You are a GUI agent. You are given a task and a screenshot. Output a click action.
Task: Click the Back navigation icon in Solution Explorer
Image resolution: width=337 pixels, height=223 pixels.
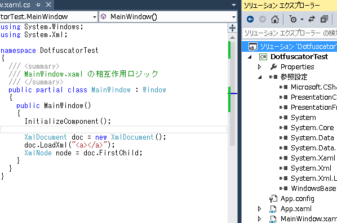coord(250,19)
